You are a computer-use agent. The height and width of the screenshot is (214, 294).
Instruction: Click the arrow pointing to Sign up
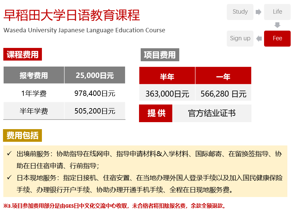[x=259, y=38]
